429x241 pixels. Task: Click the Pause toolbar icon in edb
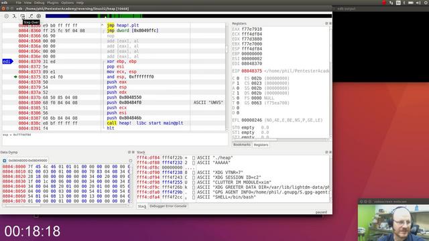pyautogui.click(x=7, y=16)
